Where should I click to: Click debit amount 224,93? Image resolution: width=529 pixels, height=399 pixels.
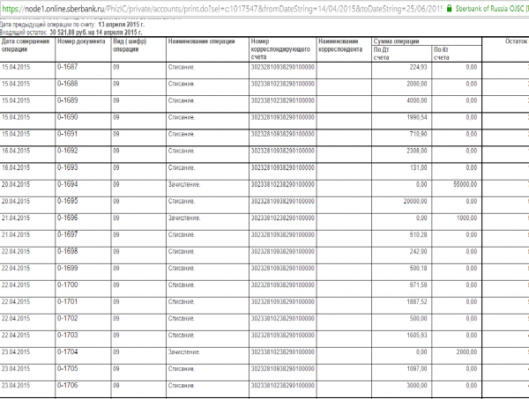418,67
